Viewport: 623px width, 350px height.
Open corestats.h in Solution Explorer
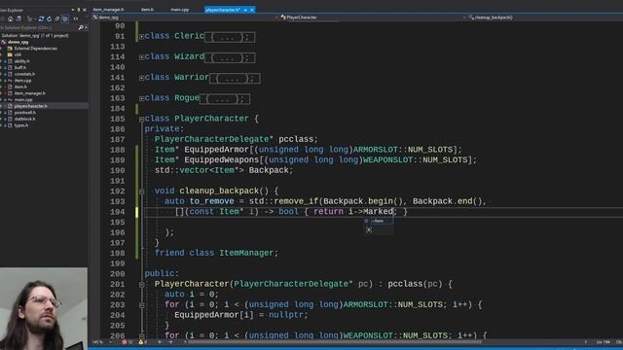point(24,74)
